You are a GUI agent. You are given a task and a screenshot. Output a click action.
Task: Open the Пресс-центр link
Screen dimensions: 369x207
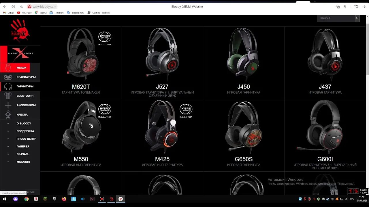27,139
